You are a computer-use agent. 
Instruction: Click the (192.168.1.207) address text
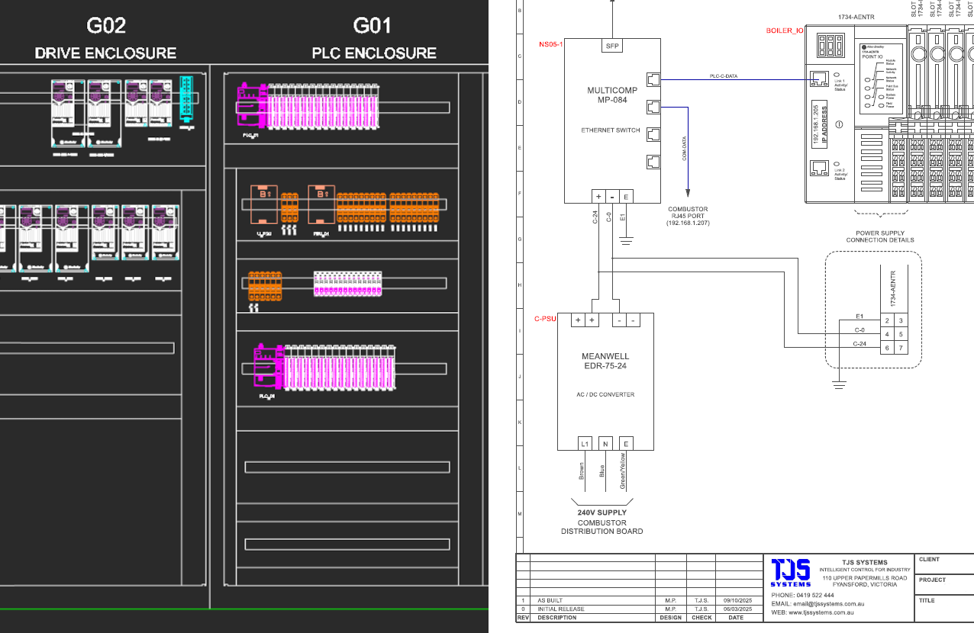tap(688, 223)
